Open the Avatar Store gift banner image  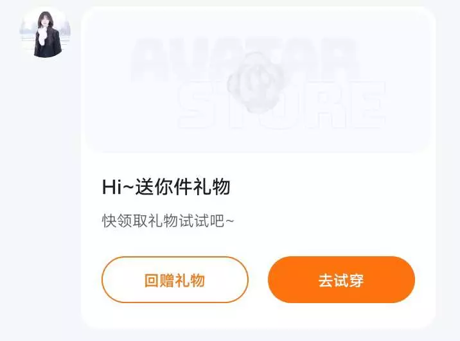258,81
